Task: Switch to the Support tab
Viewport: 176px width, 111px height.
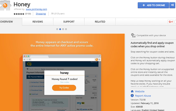Action: [x=69, y=22]
